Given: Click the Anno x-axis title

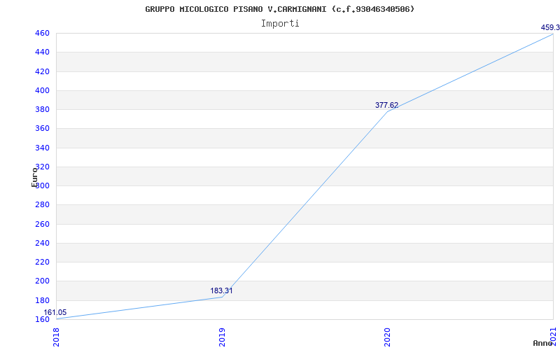Looking at the screenshot, I should pos(542,343).
